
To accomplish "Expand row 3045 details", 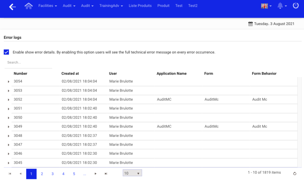I will pyautogui.click(x=9, y=163).
